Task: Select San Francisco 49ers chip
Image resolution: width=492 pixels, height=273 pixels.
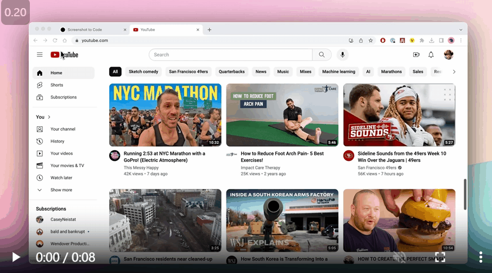Action: [188, 71]
